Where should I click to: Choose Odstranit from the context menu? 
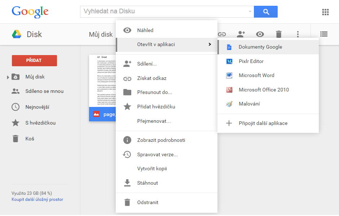167,202
